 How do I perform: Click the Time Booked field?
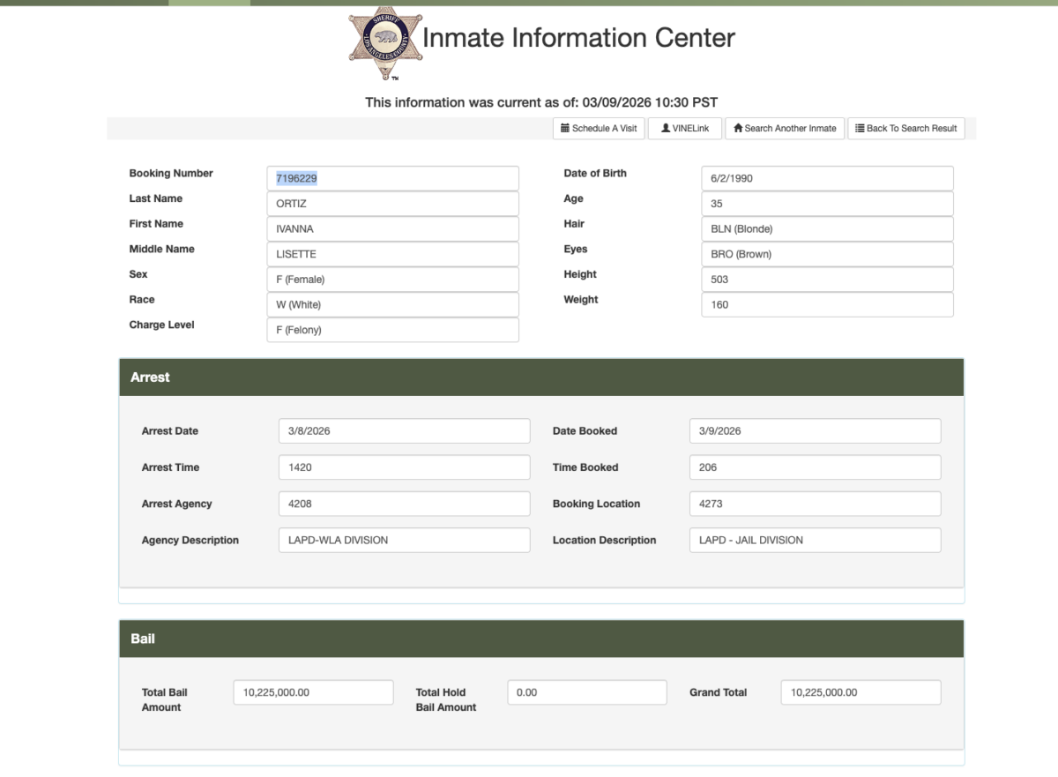pos(815,467)
